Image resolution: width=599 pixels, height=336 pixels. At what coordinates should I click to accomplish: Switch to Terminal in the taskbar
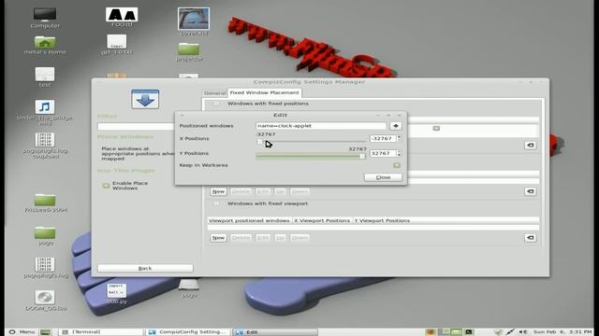pos(101,332)
